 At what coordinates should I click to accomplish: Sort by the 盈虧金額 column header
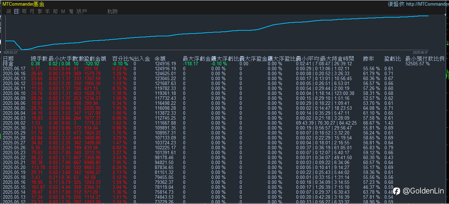point(95,59)
